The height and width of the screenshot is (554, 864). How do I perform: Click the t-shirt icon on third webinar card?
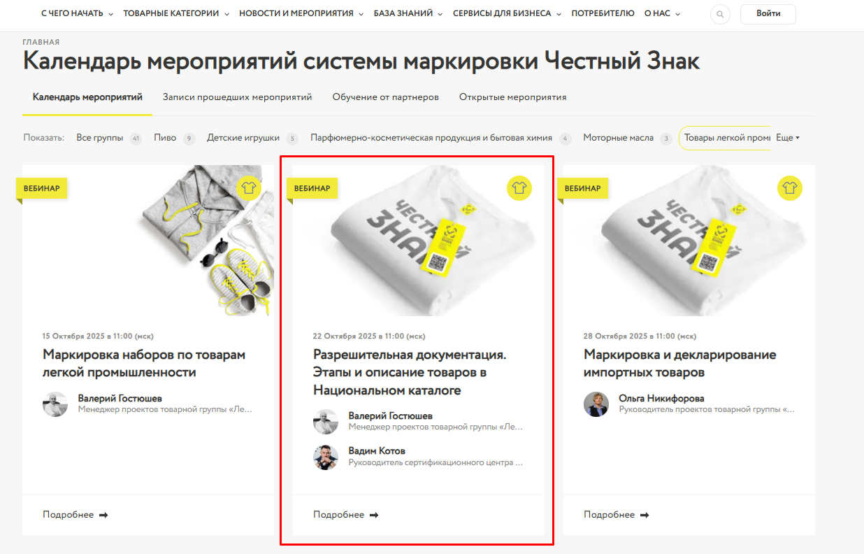pos(790,188)
